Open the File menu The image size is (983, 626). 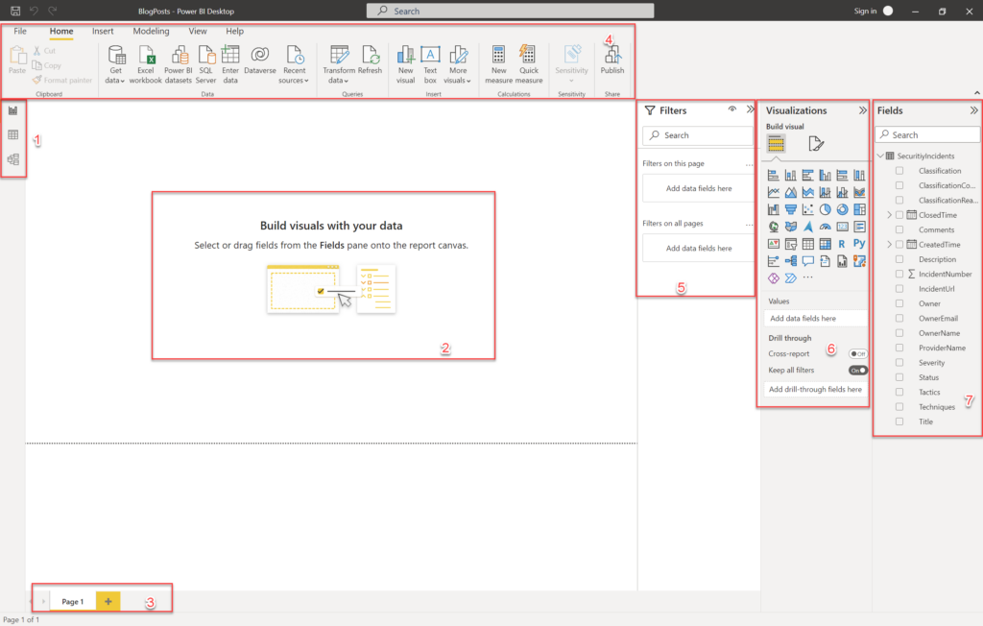tap(20, 31)
